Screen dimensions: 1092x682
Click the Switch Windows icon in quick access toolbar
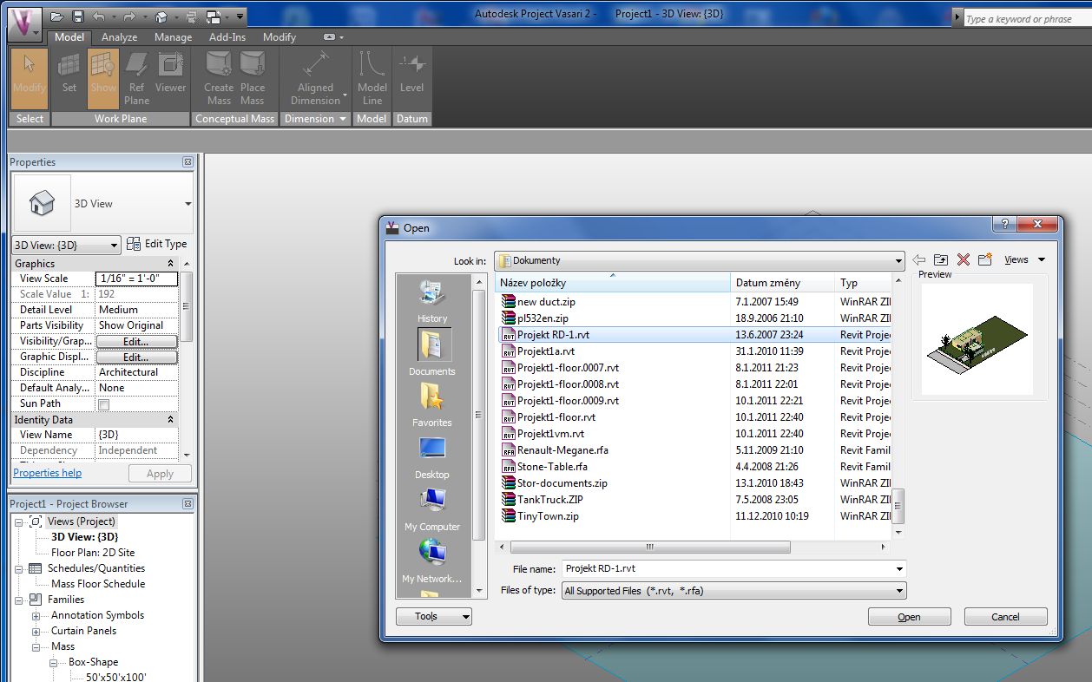tap(212, 16)
